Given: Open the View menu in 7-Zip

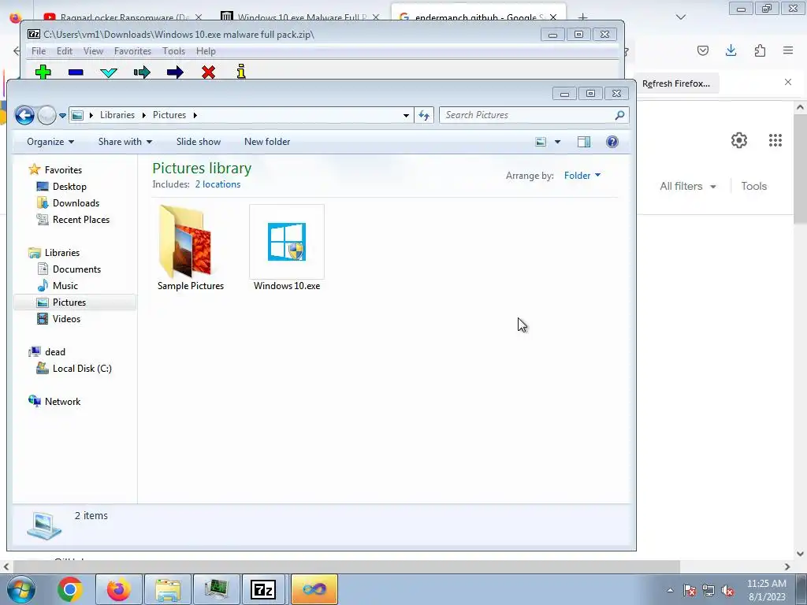Looking at the screenshot, I should coord(93,51).
